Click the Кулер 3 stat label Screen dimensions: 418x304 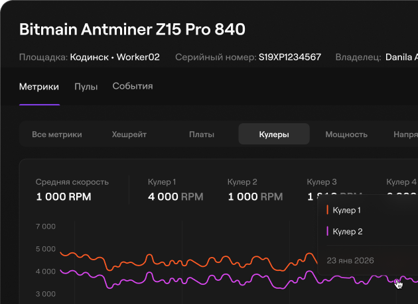[322, 182]
